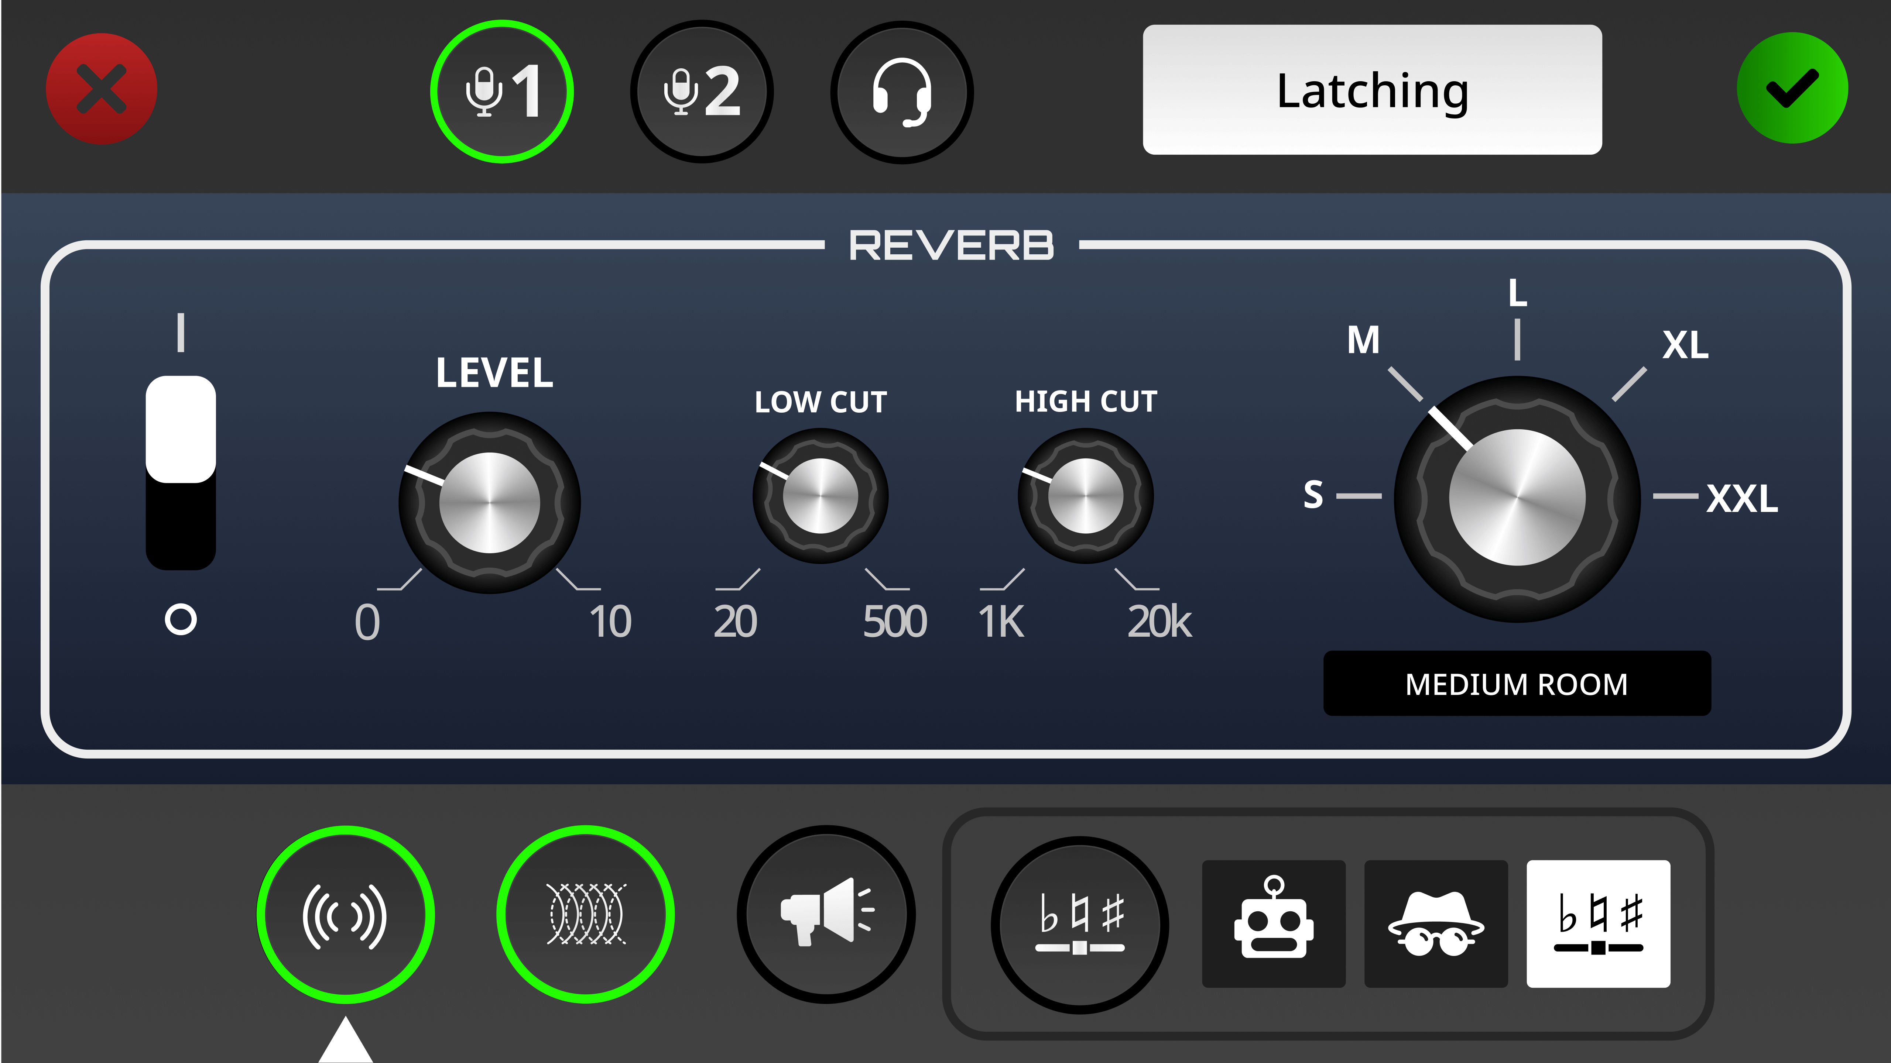Open the reverb effect button
The width and height of the screenshot is (1891, 1063).
[345, 915]
